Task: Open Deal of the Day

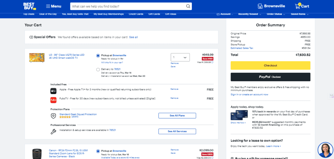Action: (x=48, y=14)
